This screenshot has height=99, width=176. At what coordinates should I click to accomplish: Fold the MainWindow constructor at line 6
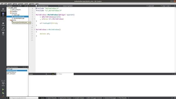34,19
